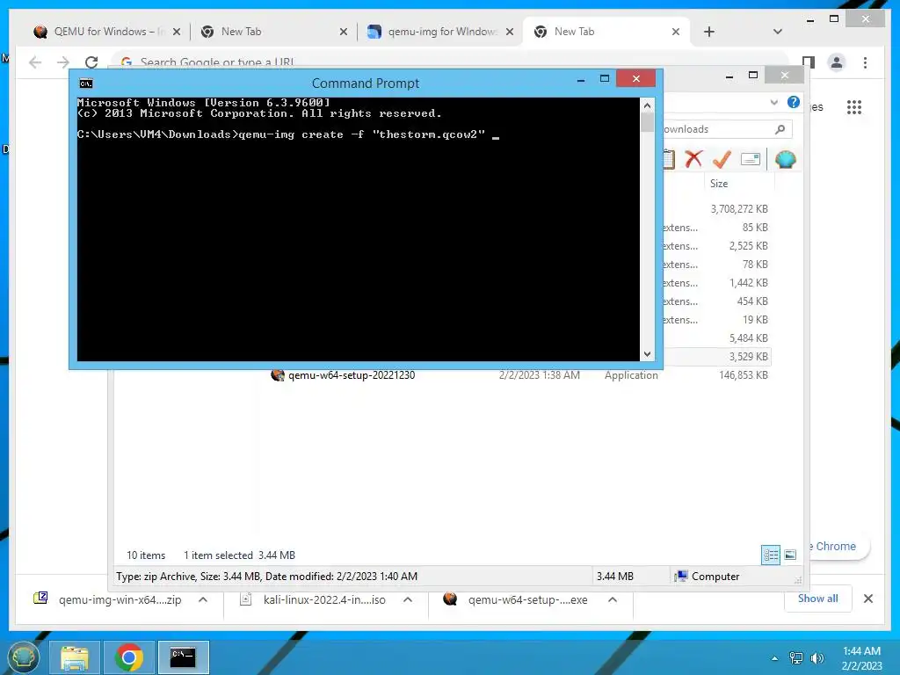The width and height of the screenshot is (900, 675).
Task: Click the 85 KB size entry
Action: [x=755, y=228]
